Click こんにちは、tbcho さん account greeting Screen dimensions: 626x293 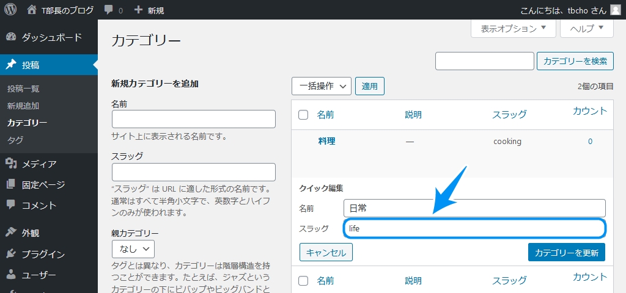click(564, 10)
